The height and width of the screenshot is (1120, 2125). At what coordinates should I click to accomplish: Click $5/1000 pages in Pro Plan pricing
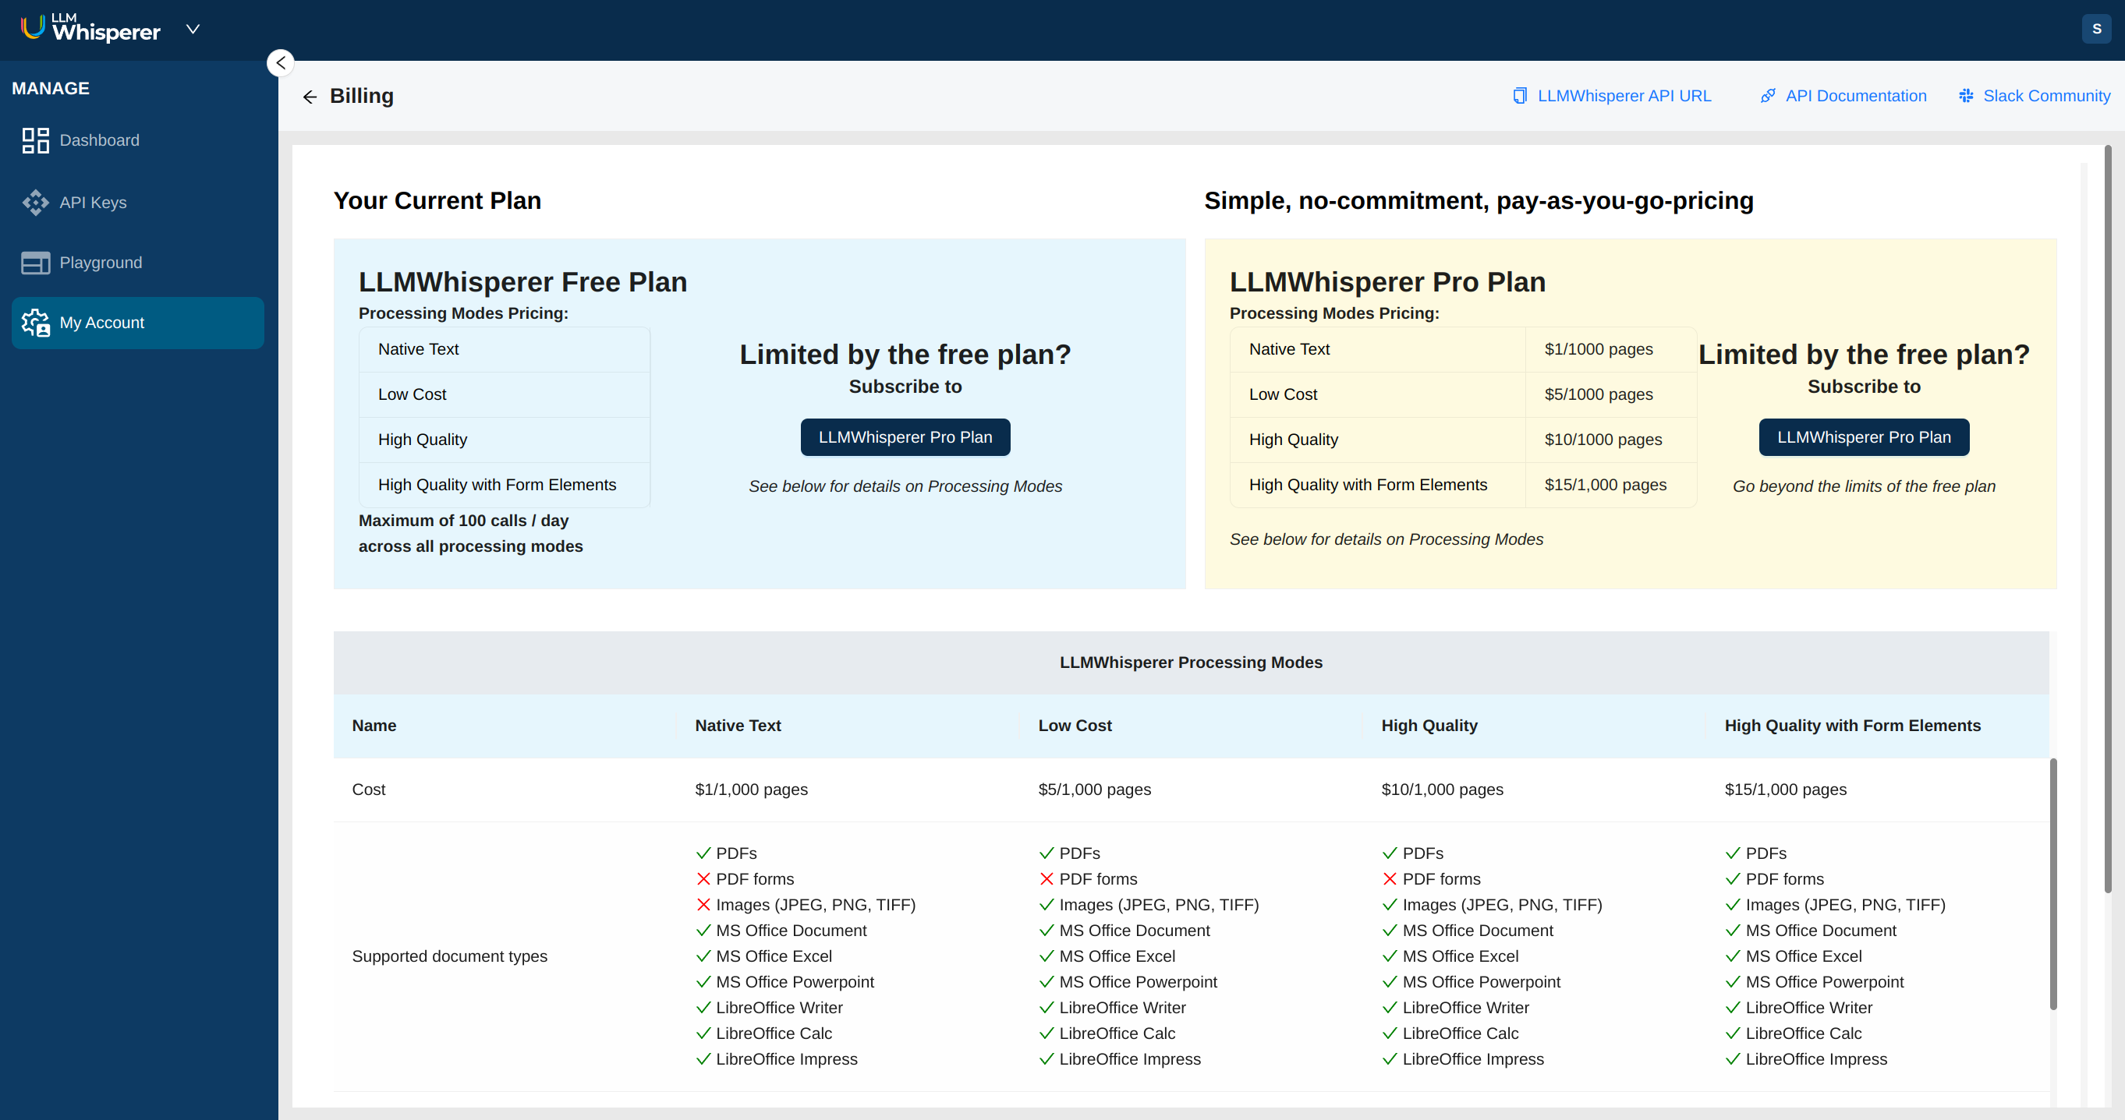tap(1598, 394)
